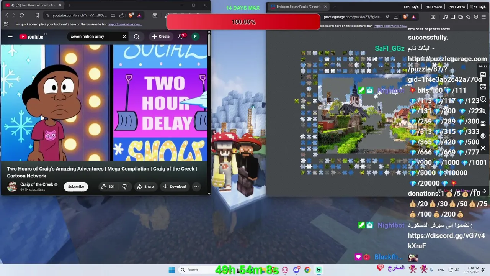Open YouTube notifications bell

point(181,36)
